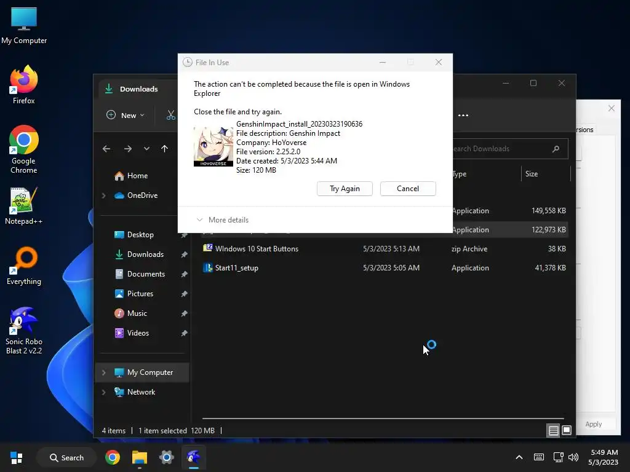Click the zip Archive type cell
This screenshot has width=630, height=472.
pyautogui.click(x=469, y=249)
